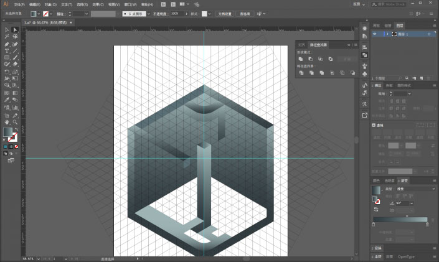Screen dimensions: 439x262
Task: Open 窗口(W) menu
Action: [131, 4]
